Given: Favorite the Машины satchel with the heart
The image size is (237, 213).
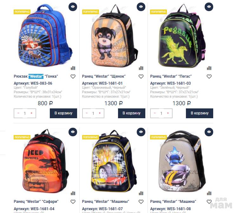Looking at the screenshot, I should pyautogui.click(x=141, y=202).
